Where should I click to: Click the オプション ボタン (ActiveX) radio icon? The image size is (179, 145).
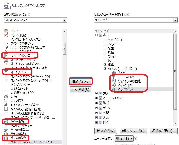[6, 76]
